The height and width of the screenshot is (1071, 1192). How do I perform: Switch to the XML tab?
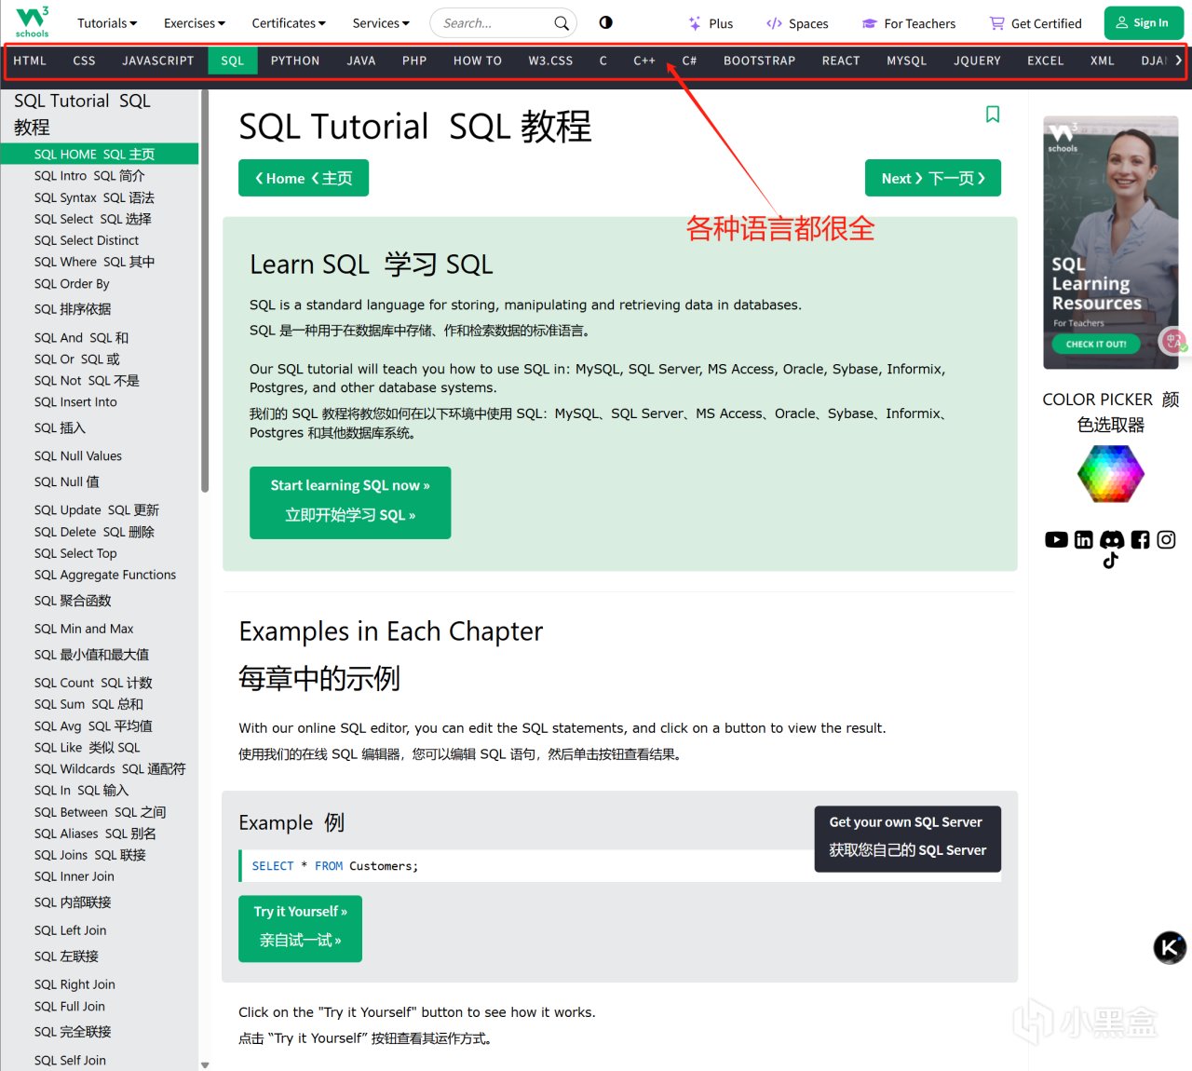click(x=1103, y=61)
